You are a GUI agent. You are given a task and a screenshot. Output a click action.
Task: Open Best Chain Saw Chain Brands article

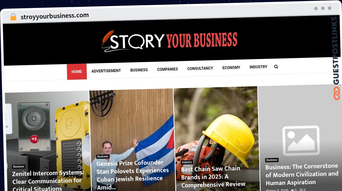[x=213, y=176]
